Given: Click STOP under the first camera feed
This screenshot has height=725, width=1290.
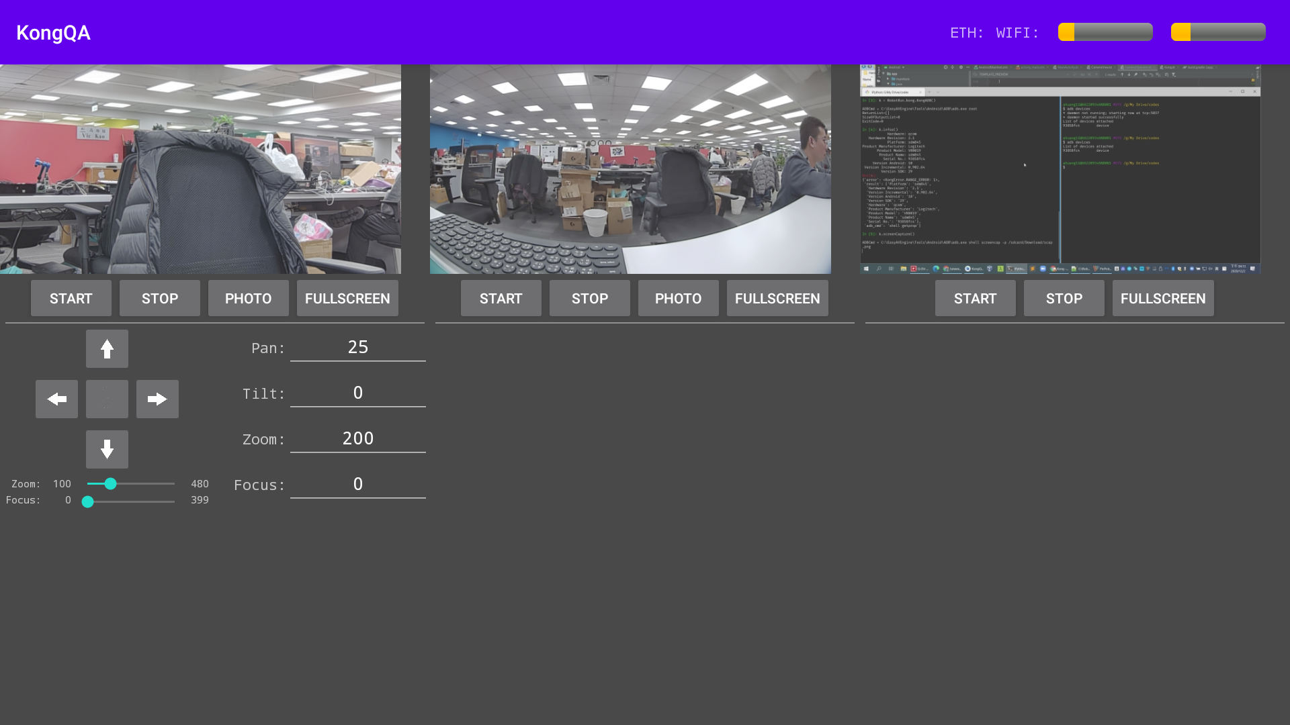Looking at the screenshot, I should (160, 299).
